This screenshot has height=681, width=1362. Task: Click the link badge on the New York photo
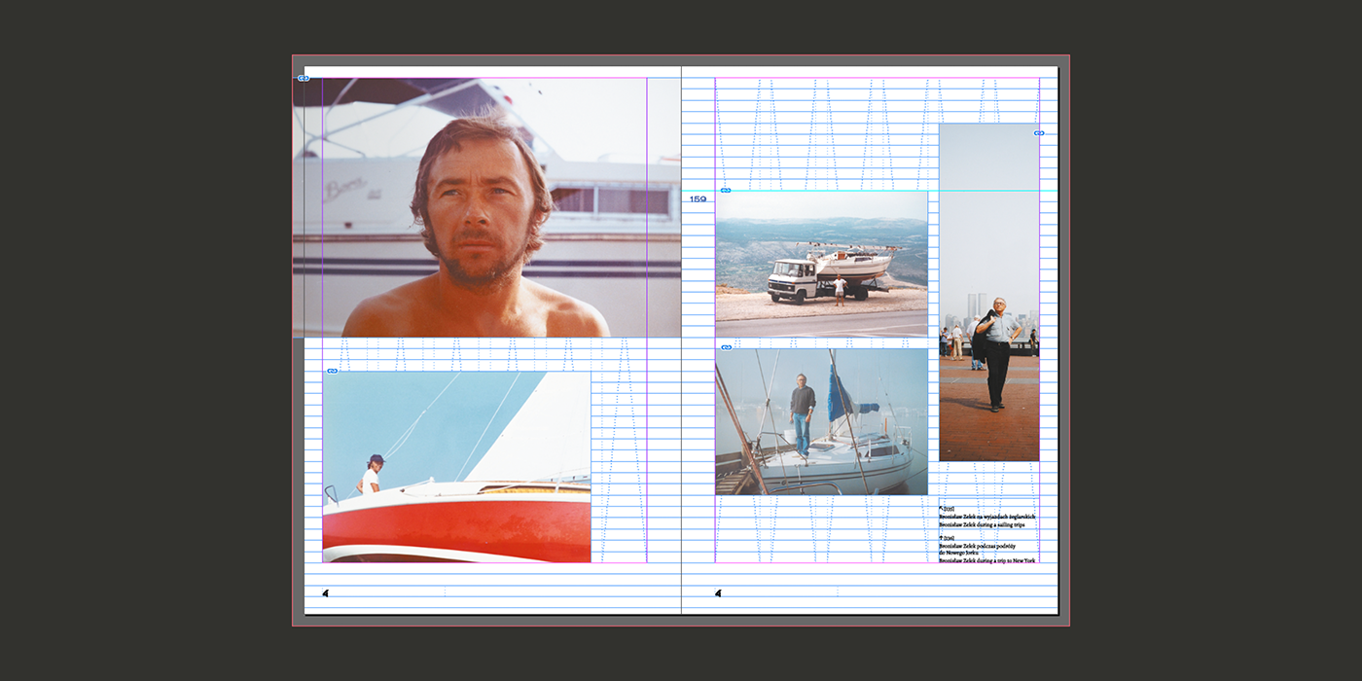1039,133
